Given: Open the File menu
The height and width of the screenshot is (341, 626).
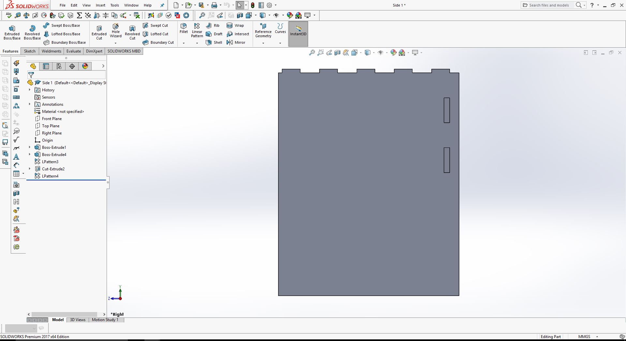Looking at the screenshot, I should 63,5.
